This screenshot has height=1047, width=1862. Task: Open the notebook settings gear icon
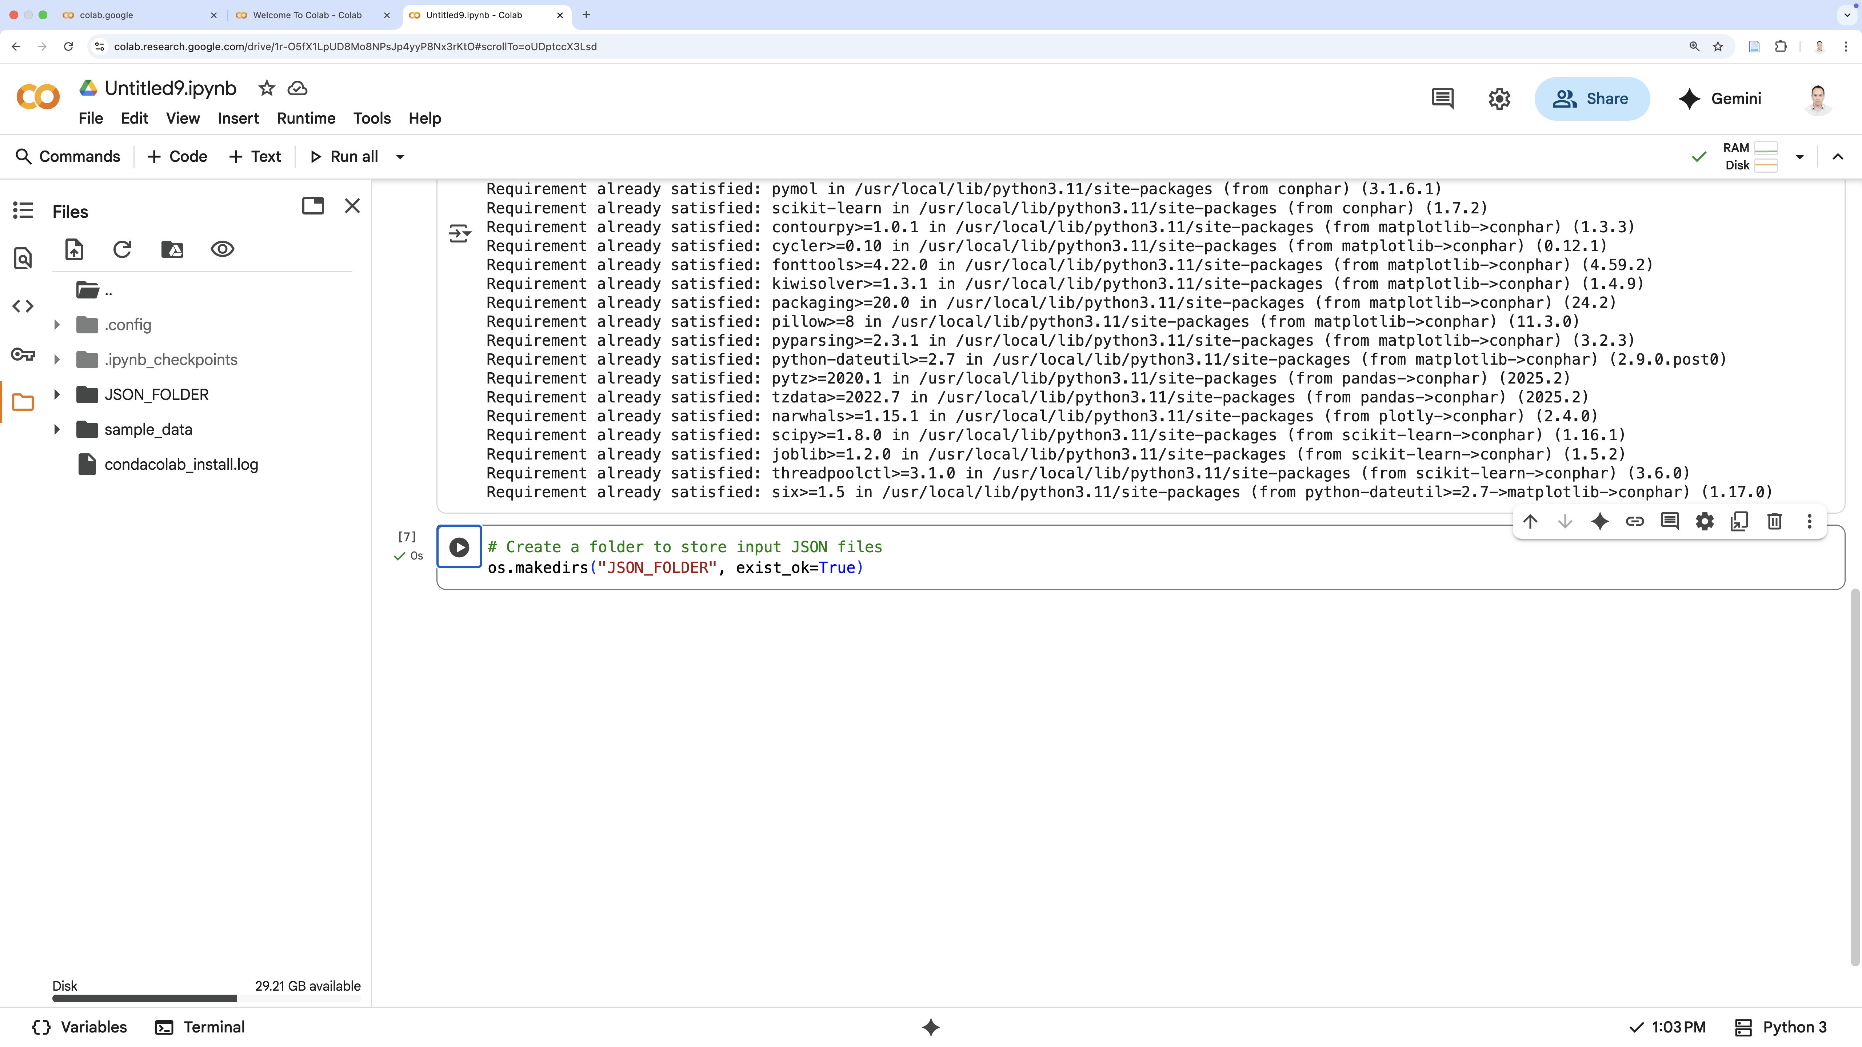click(1499, 99)
